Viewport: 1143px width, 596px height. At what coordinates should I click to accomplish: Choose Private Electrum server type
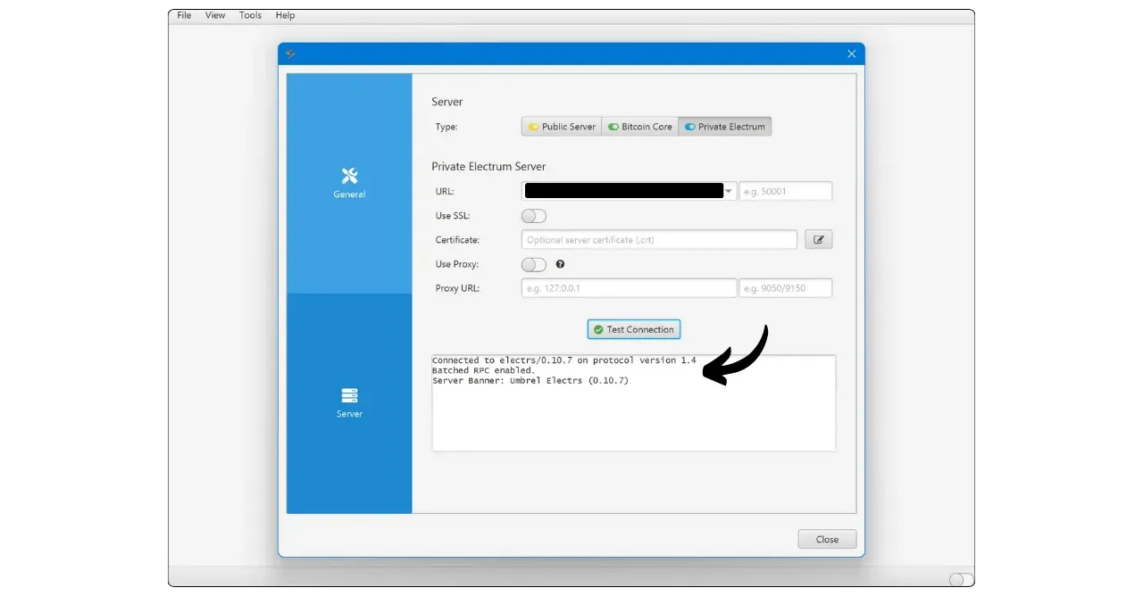pos(724,127)
